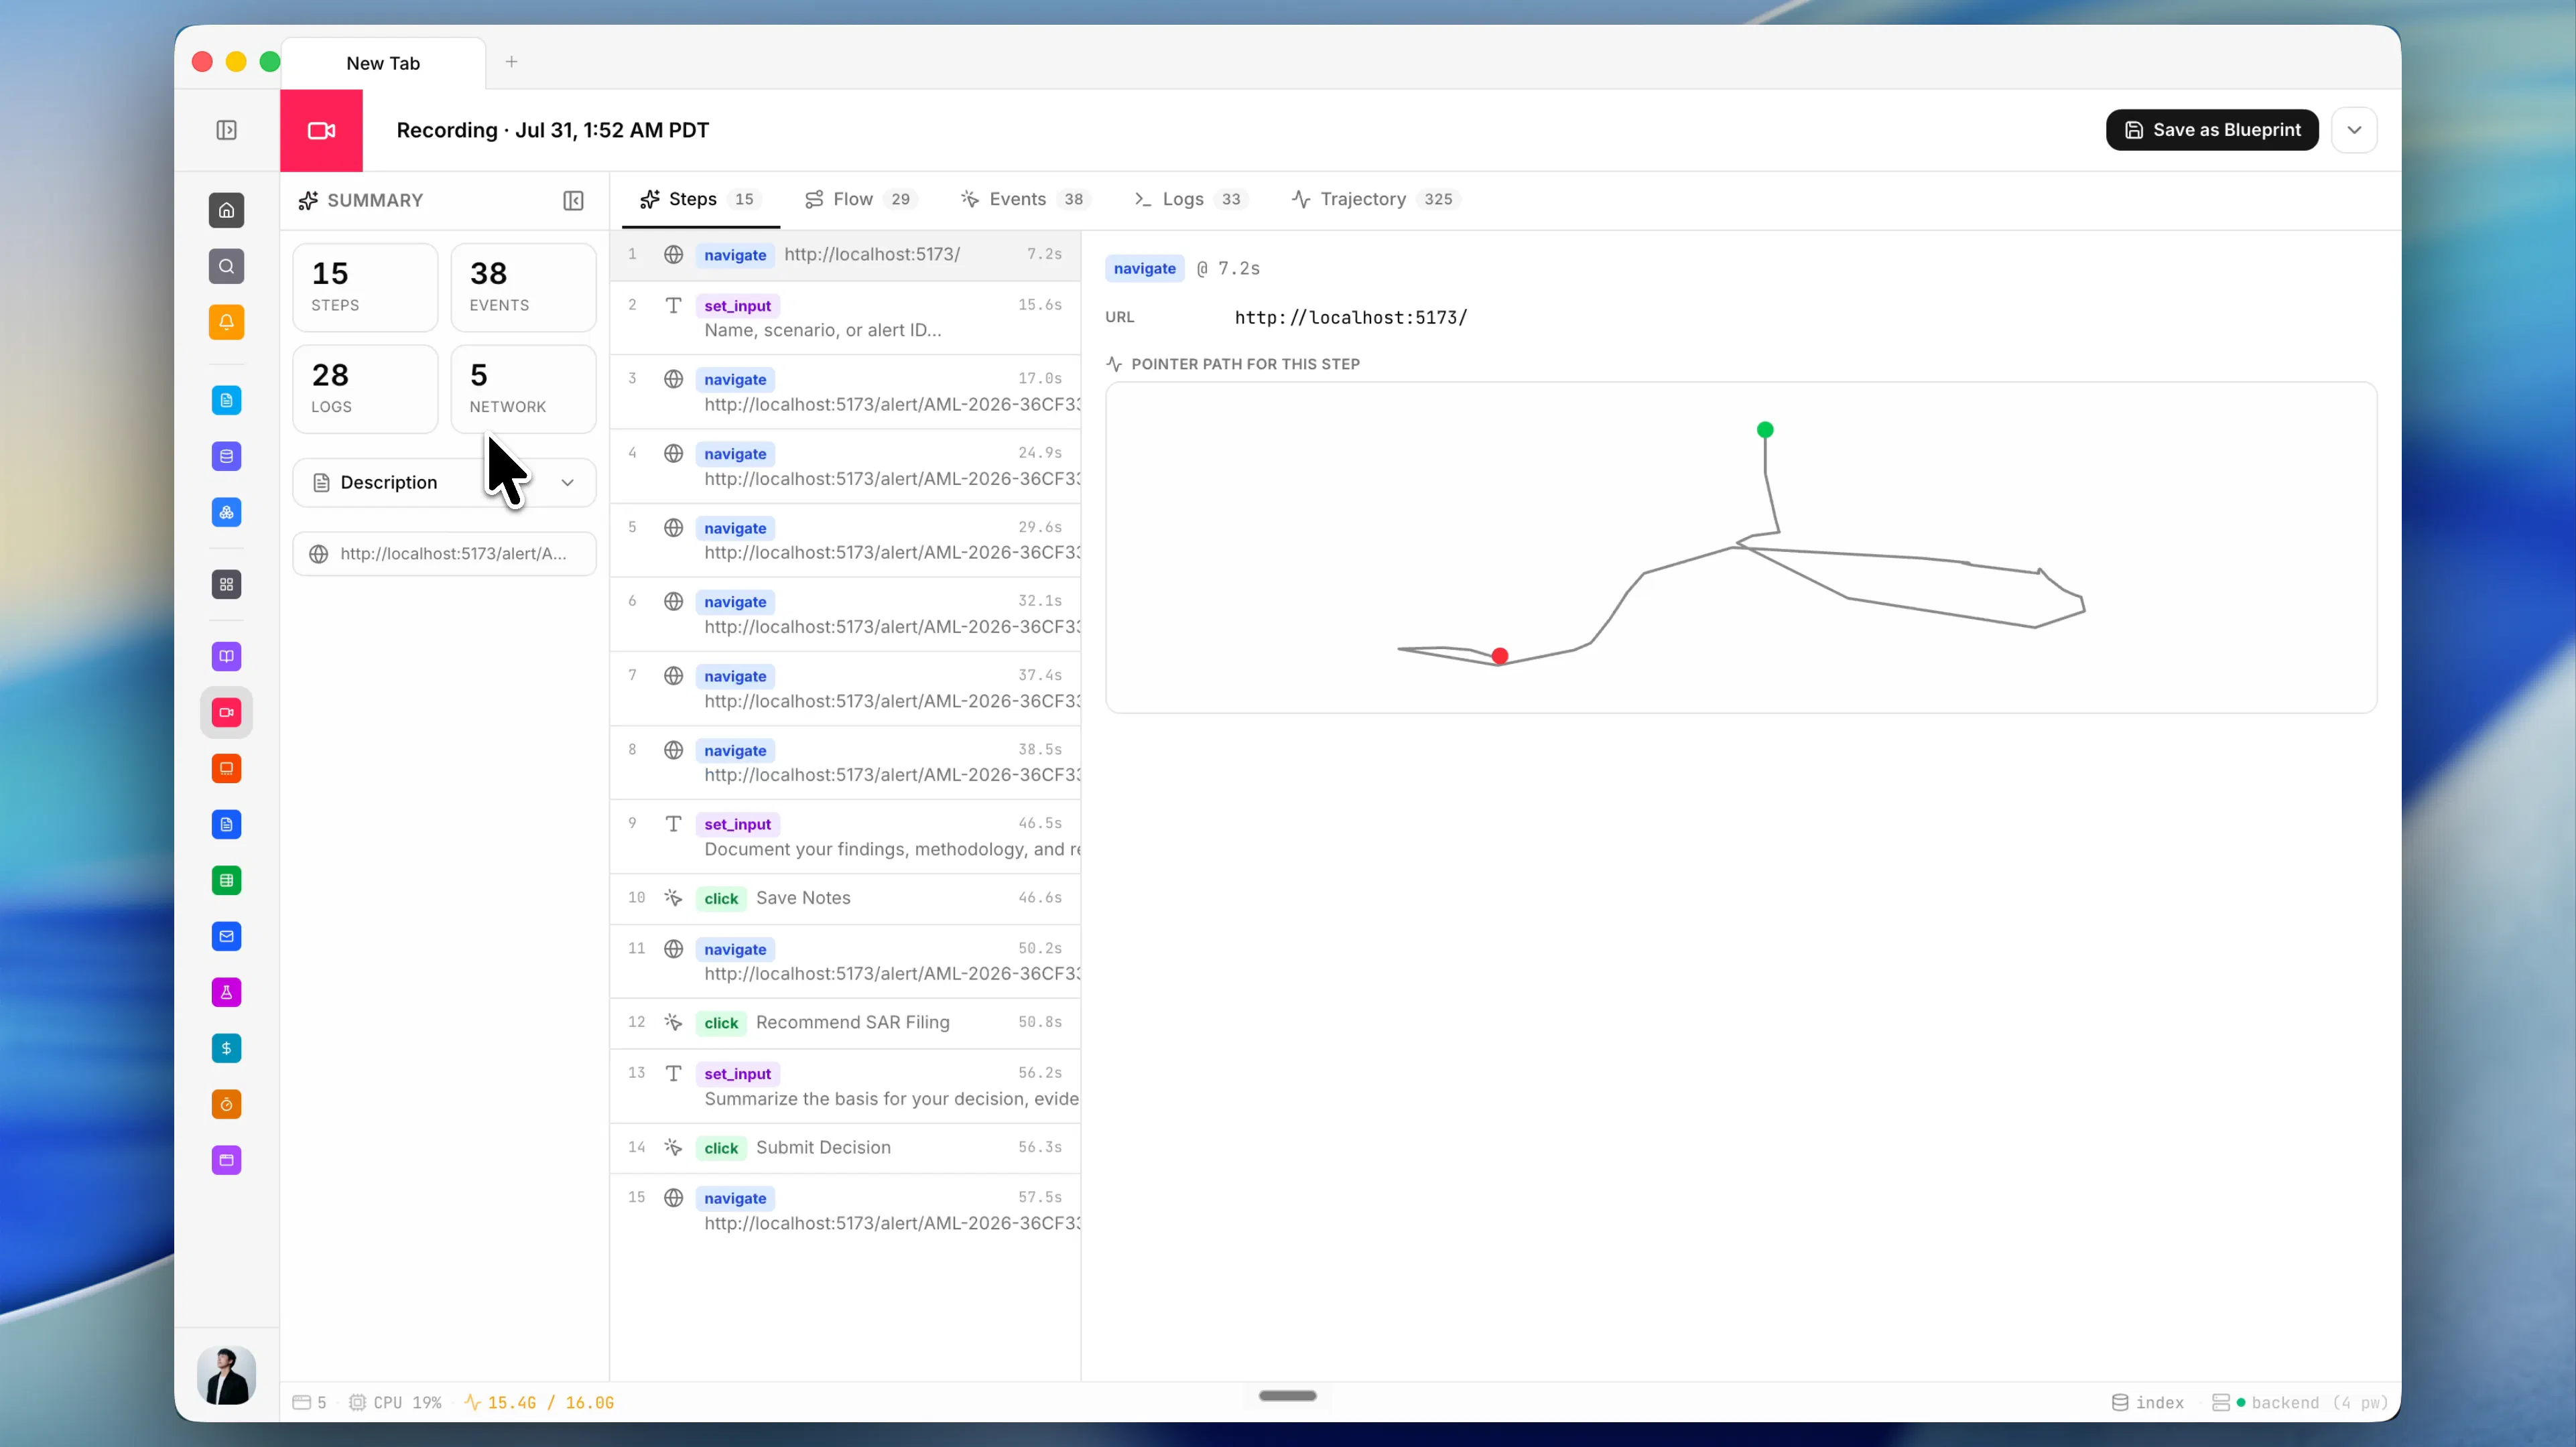Open the Home icon in sidebar
The image size is (2576, 1447).
click(227, 210)
